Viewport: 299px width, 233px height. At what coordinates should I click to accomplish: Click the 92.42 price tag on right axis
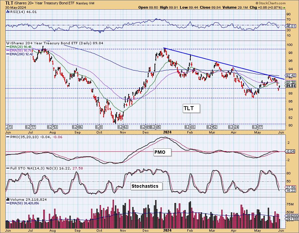coord(291,76)
